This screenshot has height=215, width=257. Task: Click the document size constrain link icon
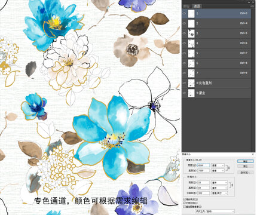point(232,185)
